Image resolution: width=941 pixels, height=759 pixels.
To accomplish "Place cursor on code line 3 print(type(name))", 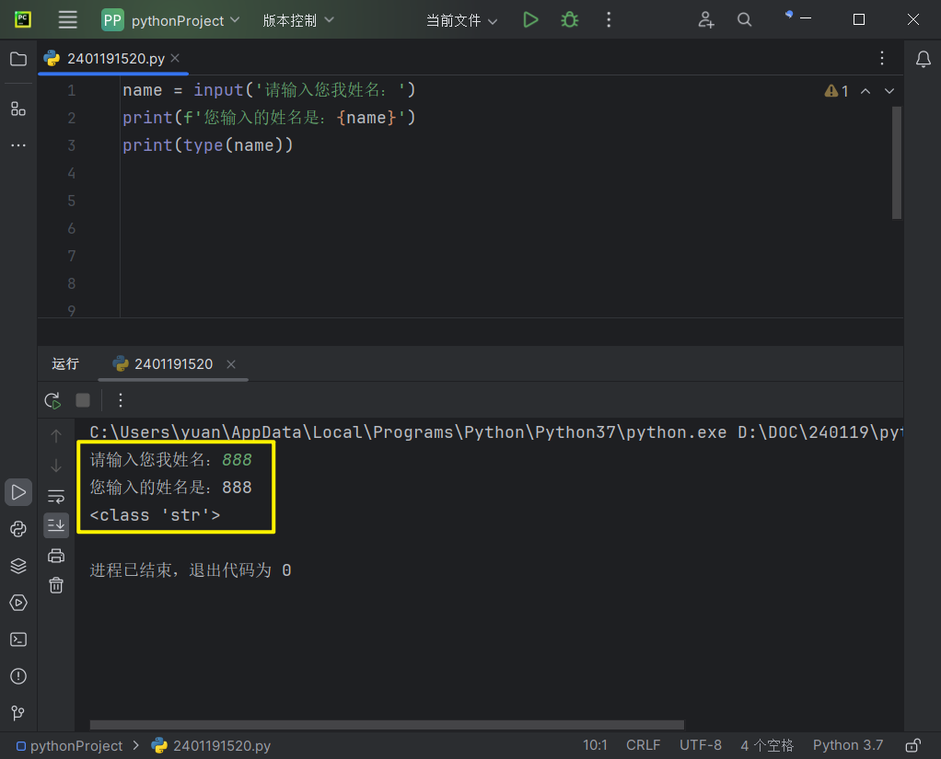I will click(x=208, y=145).
